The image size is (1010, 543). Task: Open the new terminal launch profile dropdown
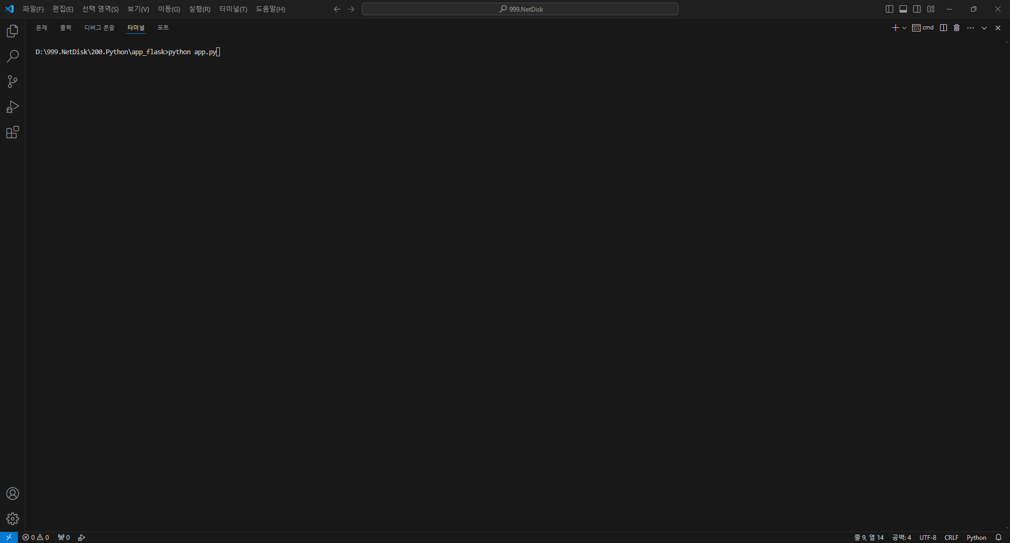[904, 28]
